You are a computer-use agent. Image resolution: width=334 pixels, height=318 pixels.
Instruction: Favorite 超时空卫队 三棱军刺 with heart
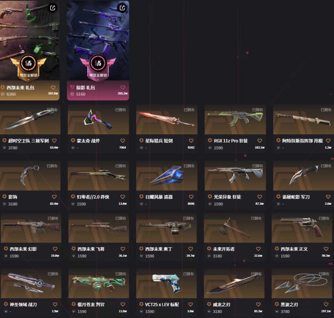54,140
